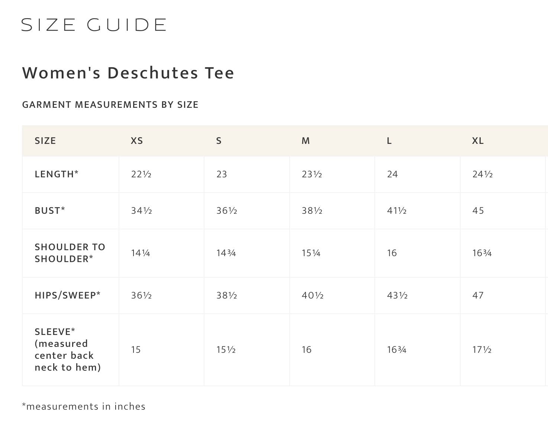Click the SIZE GUIDE heading

click(94, 25)
